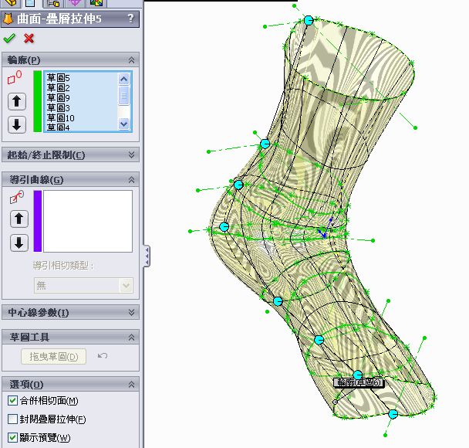This screenshot has width=469, height=448.
Task: Open help question mark for 曲面-疊層拉伸5
Action: pyautogui.click(x=130, y=19)
